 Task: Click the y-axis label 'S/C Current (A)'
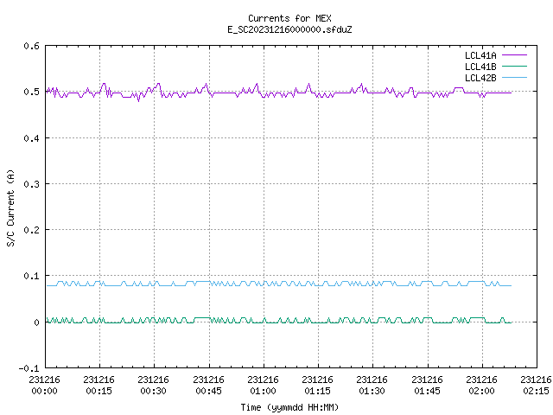10,207
